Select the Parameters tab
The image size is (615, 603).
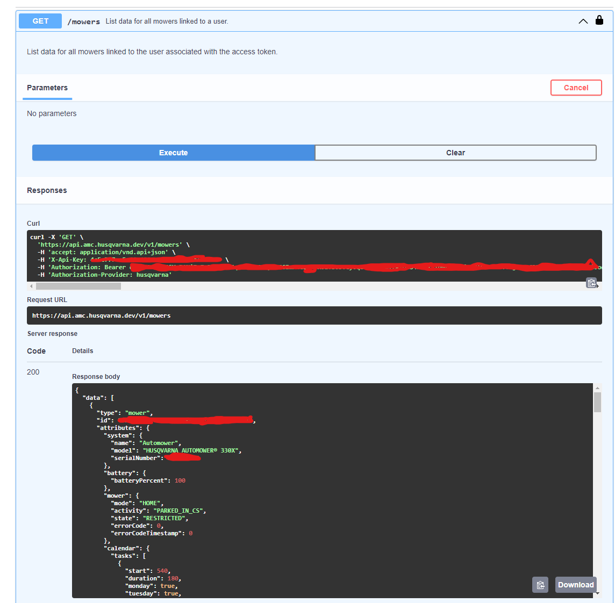[x=47, y=88]
